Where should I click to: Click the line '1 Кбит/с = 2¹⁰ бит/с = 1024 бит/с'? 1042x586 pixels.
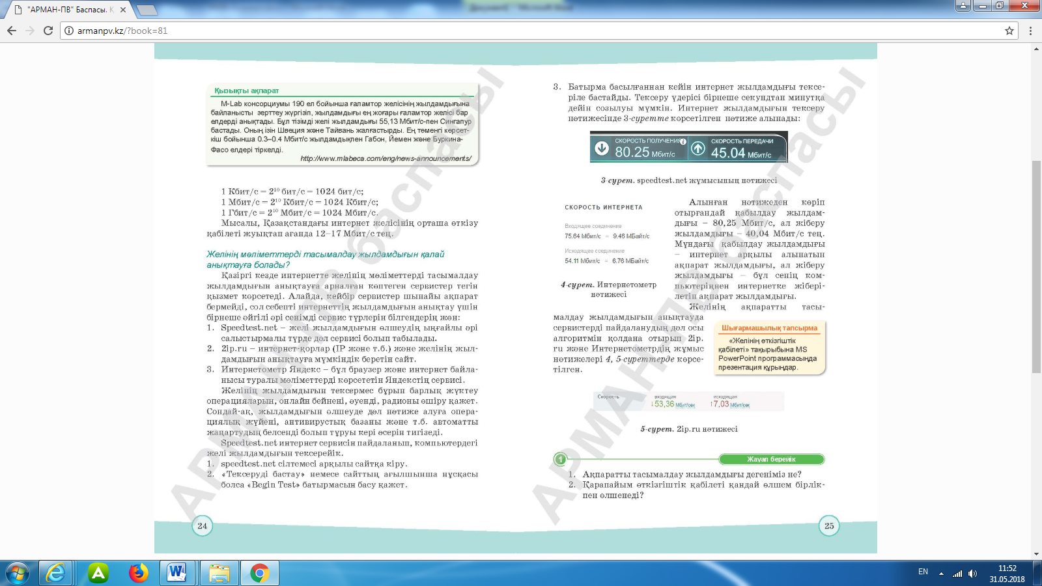[292, 191]
